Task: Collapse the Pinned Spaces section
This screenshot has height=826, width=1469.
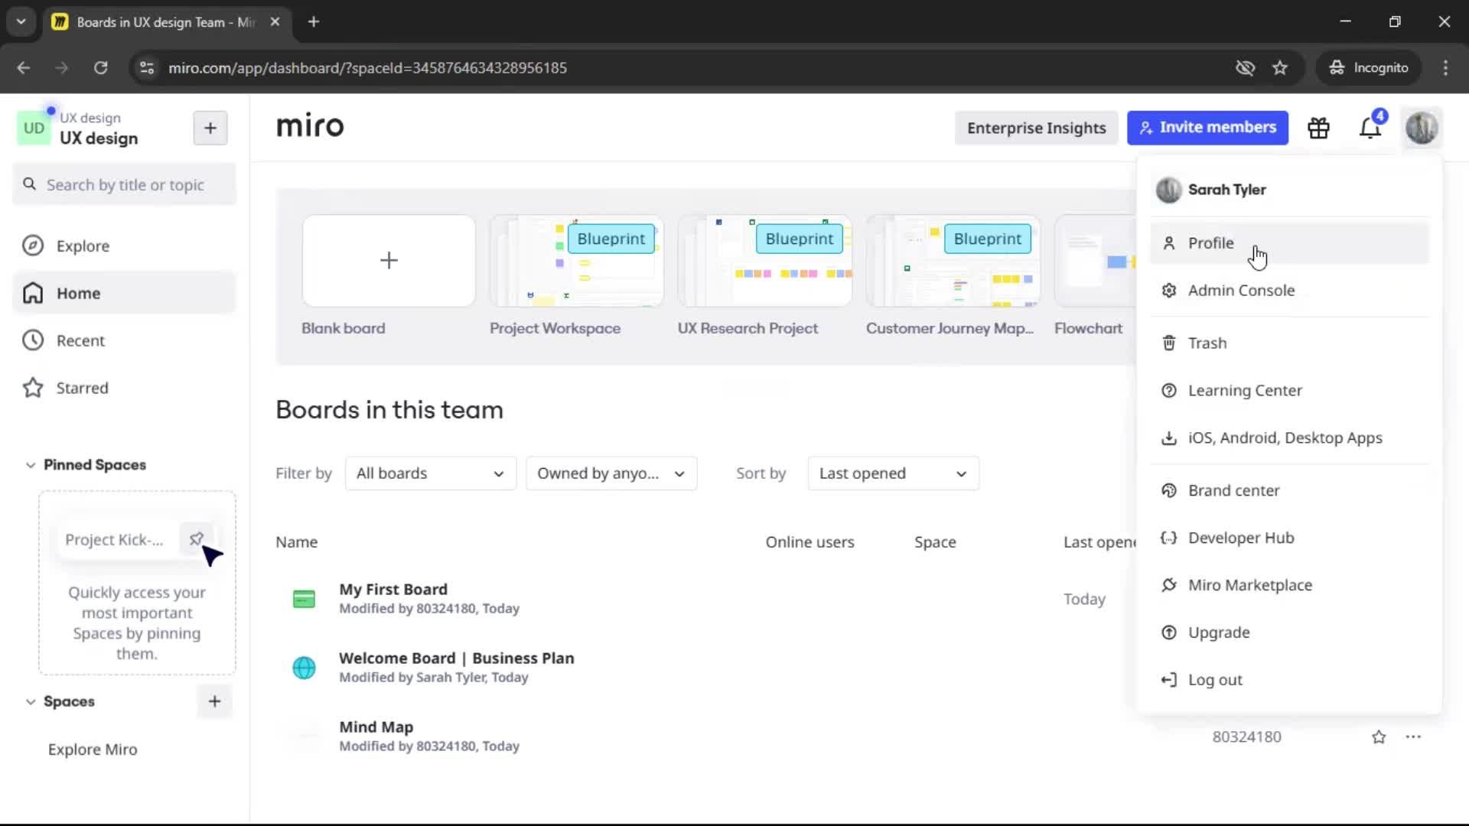Action: point(31,465)
